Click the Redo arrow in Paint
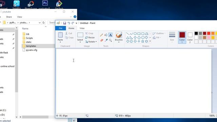Screen dimensions: 217x122 pos(73,23)
